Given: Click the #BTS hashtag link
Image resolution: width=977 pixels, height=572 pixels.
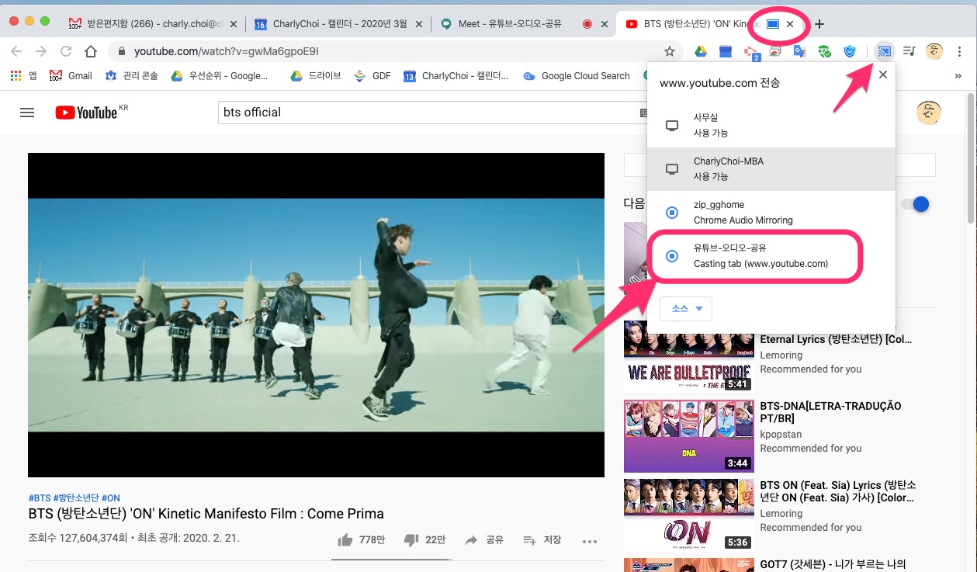Looking at the screenshot, I should (x=40, y=497).
